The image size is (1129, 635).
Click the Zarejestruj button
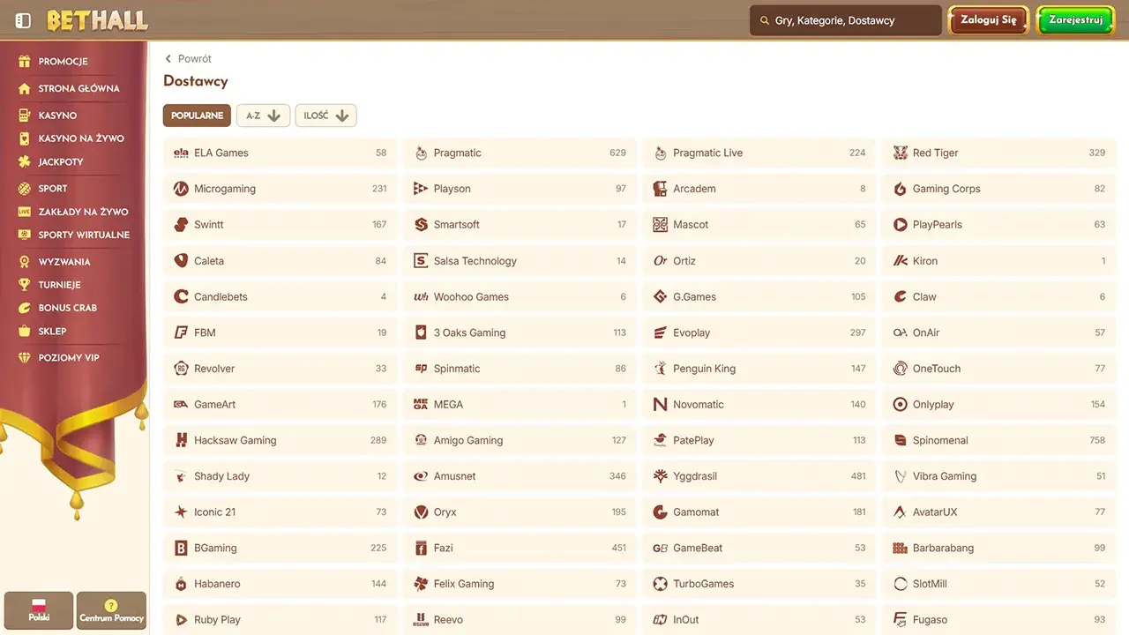tap(1076, 20)
